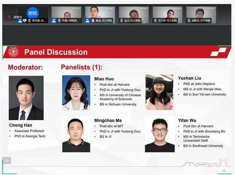235x175 pixels.
Task: Click Miao Huo's panelist photo
Action: pos(76,93)
